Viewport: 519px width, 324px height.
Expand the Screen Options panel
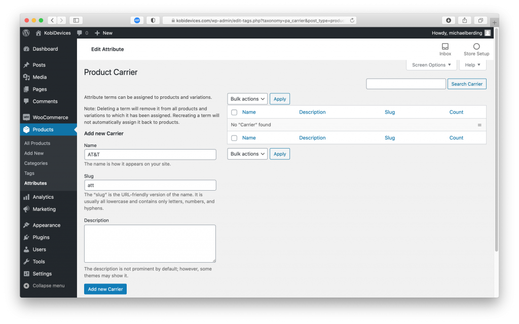[431, 65]
